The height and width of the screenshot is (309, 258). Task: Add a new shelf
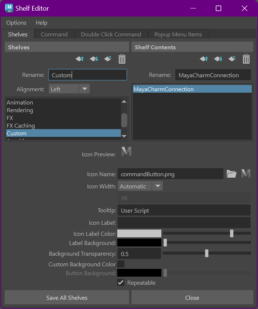(x=108, y=59)
